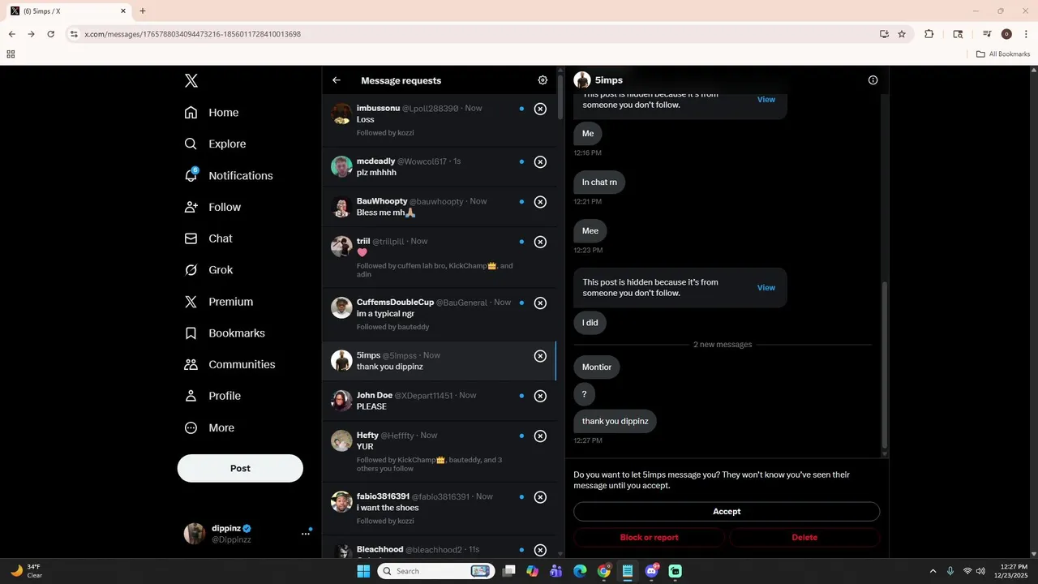Bookmark this tab with star icon
This screenshot has height=584, width=1038.
click(902, 34)
